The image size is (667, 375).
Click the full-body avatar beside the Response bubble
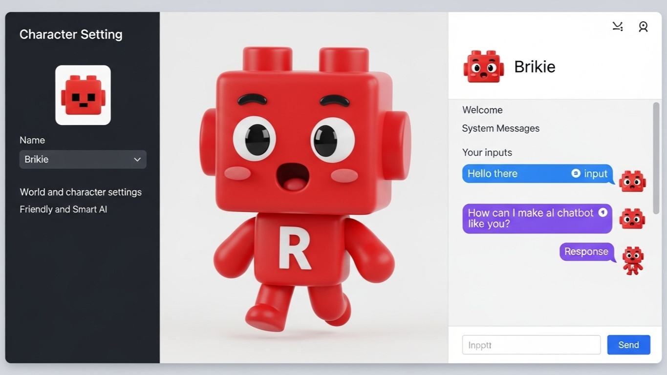[x=633, y=260]
